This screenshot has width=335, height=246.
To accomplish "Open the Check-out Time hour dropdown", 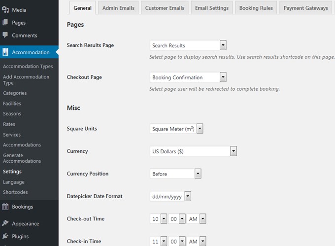I will pos(158,219).
